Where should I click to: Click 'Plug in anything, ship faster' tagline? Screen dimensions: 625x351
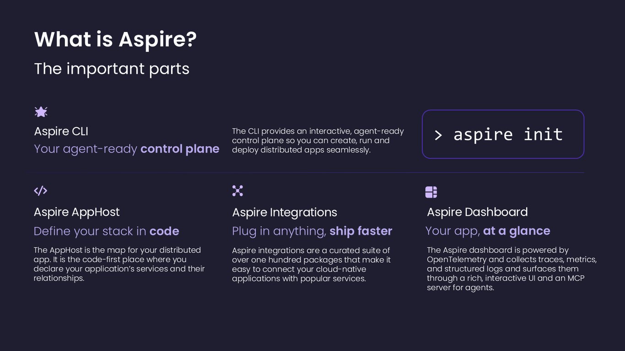pyautogui.click(x=312, y=231)
